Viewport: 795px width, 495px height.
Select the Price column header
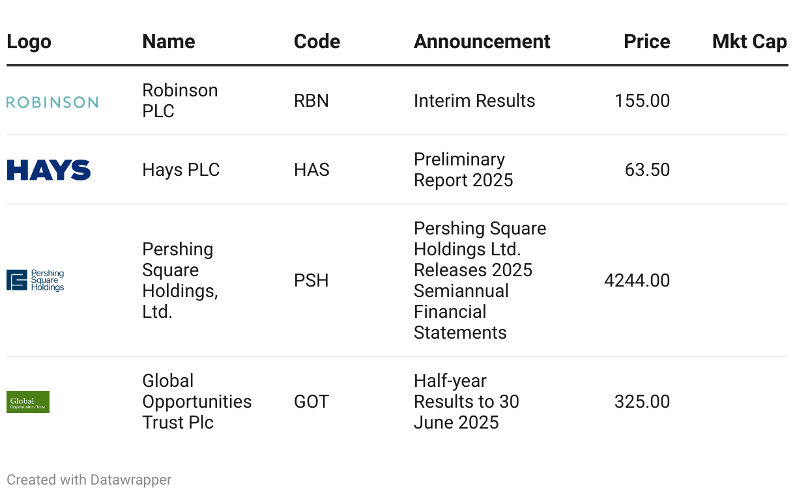point(646,42)
